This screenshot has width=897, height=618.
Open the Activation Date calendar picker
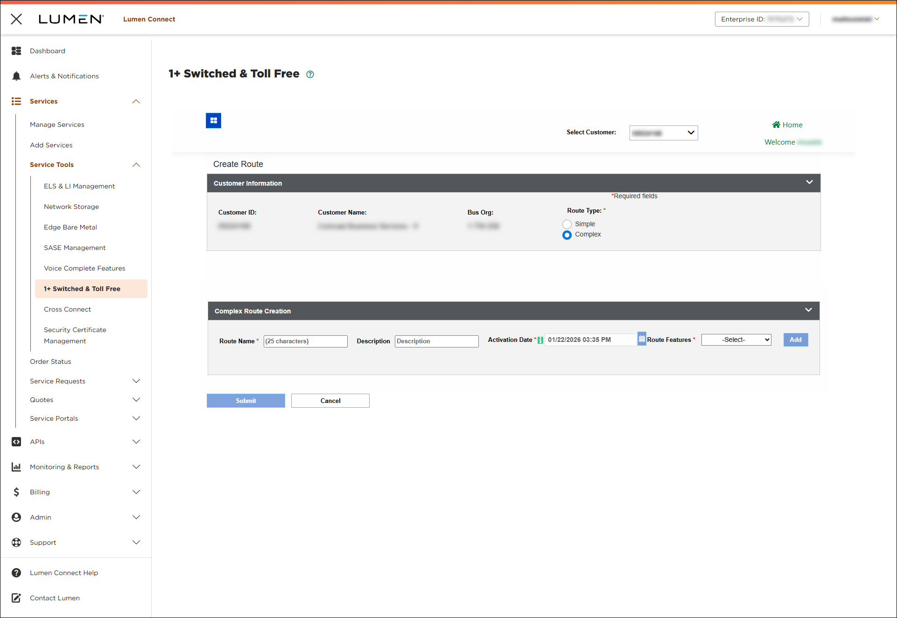pyautogui.click(x=642, y=339)
